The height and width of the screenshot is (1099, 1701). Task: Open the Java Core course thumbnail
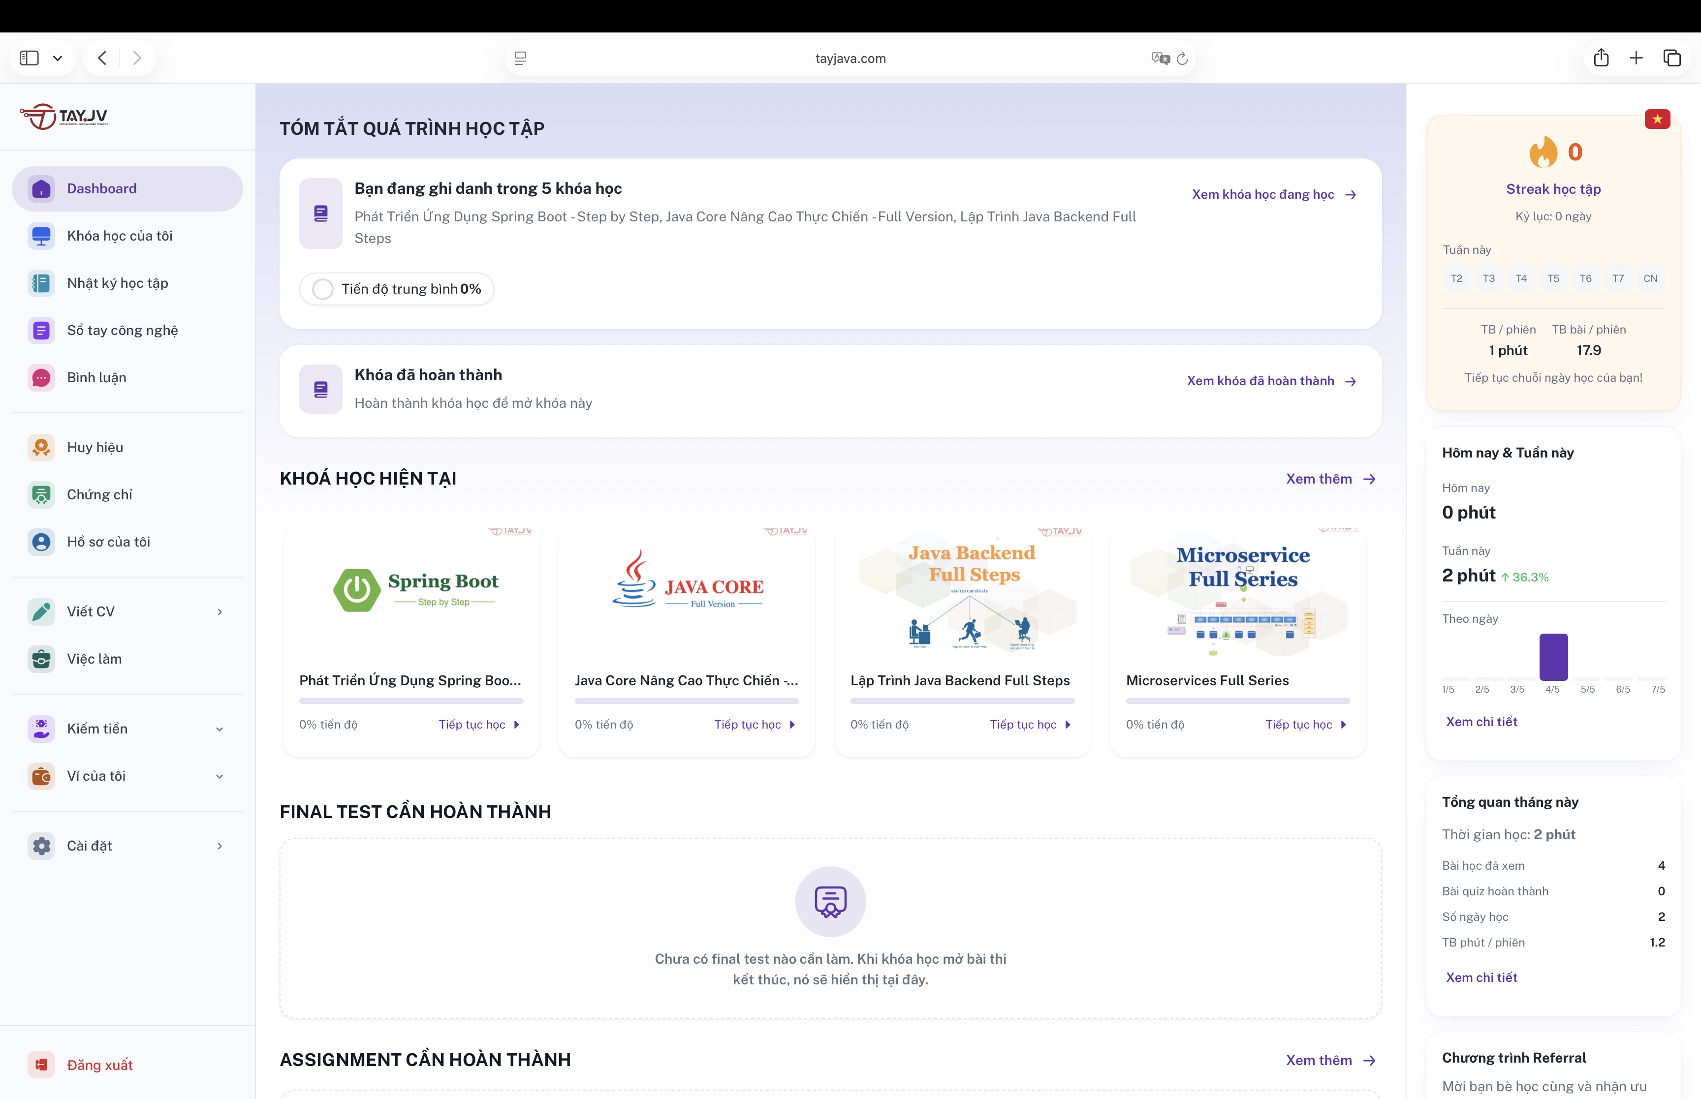[687, 592]
